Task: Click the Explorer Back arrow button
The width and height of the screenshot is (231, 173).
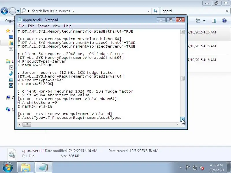Action: coord(4,11)
